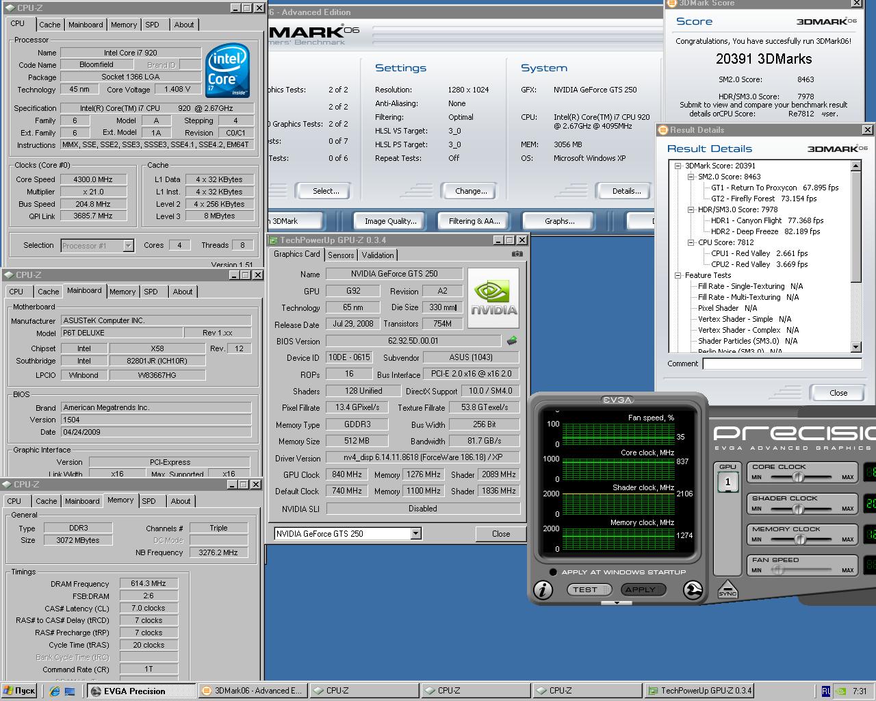Click the Show Desktop quick launch icon
This screenshot has height=701, width=876.
[x=70, y=691]
